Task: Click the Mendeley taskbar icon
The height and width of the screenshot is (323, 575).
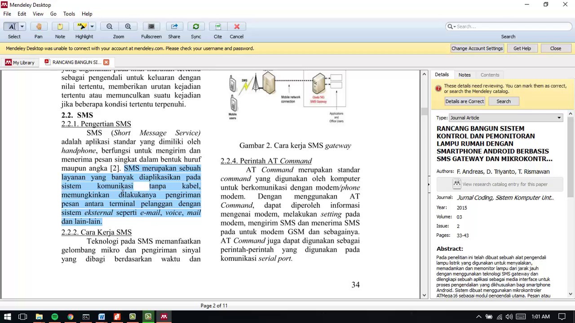Action: click(164, 317)
